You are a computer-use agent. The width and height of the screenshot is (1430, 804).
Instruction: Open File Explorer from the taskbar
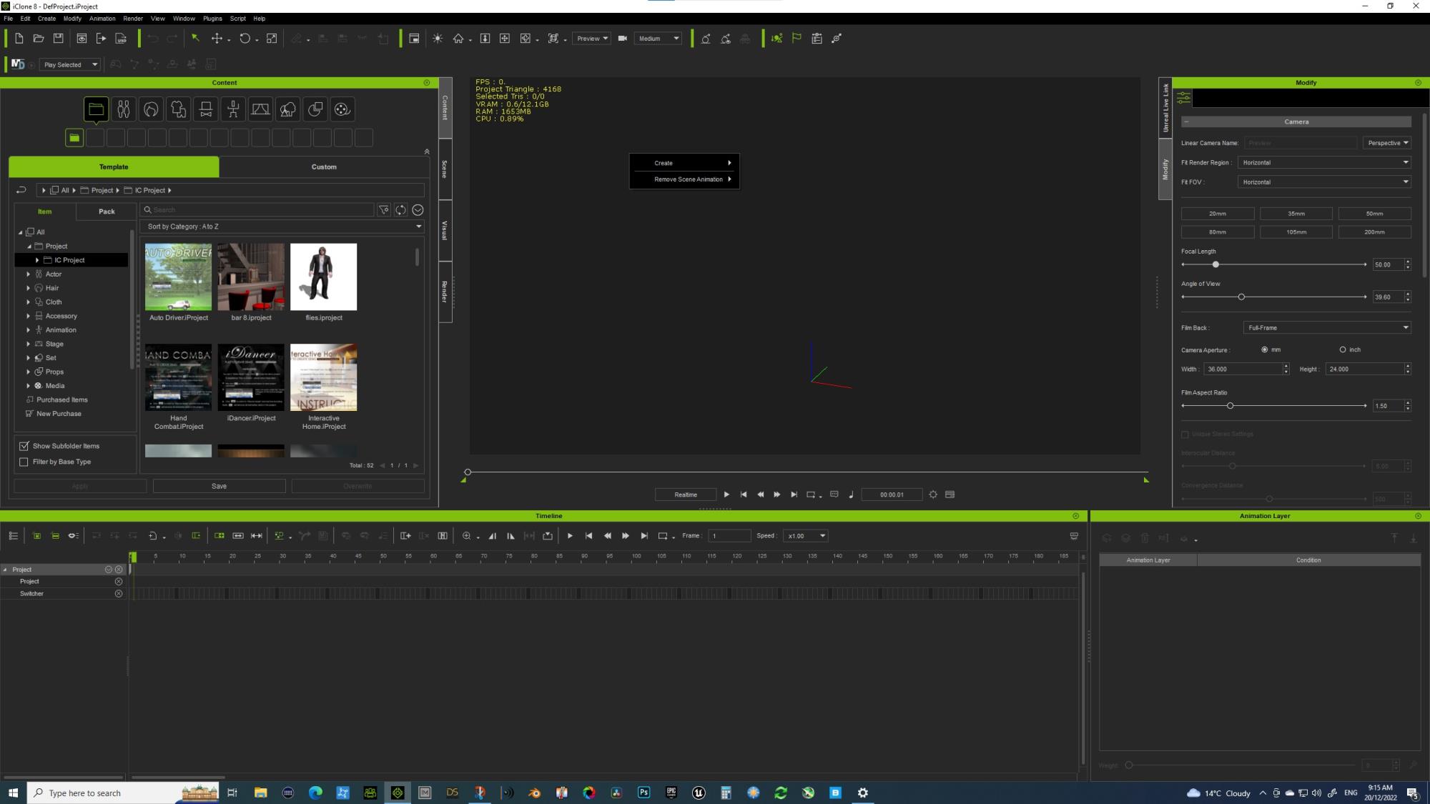tap(260, 793)
